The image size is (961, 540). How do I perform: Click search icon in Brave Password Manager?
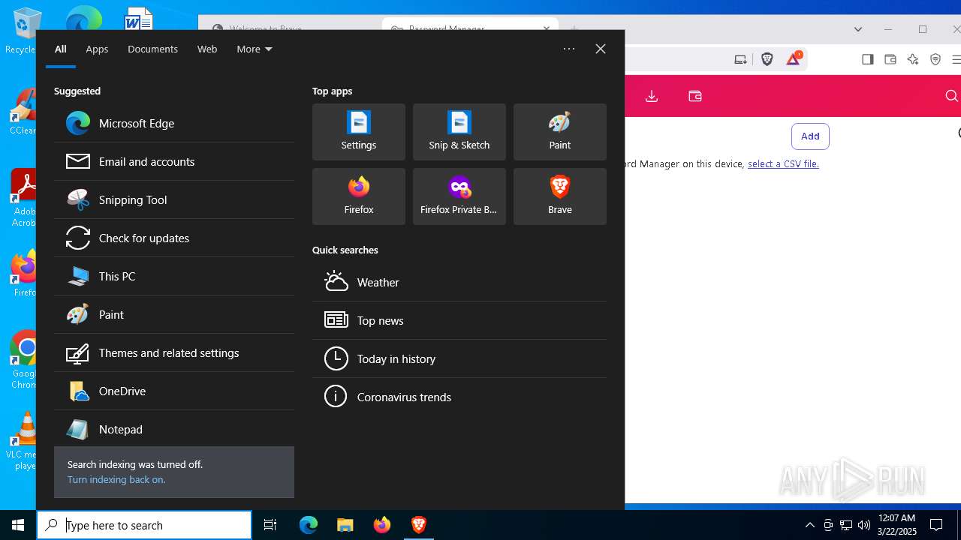pos(951,96)
